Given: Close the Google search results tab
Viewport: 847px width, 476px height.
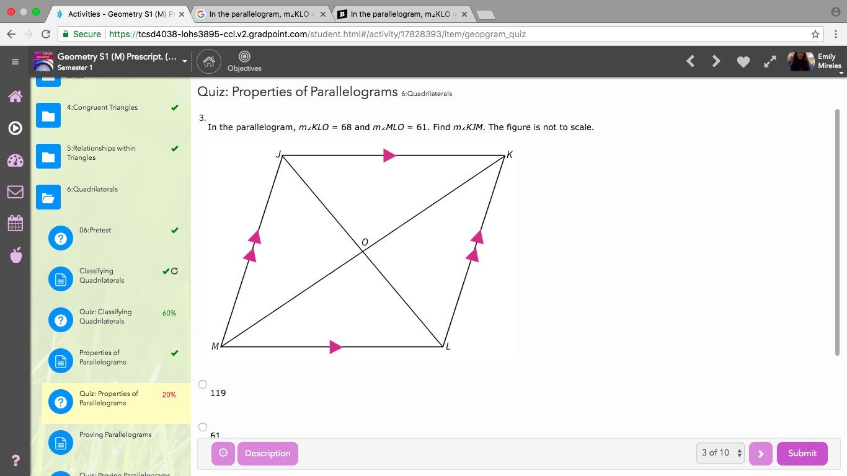Looking at the screenshot, I should tap(323, 14).
